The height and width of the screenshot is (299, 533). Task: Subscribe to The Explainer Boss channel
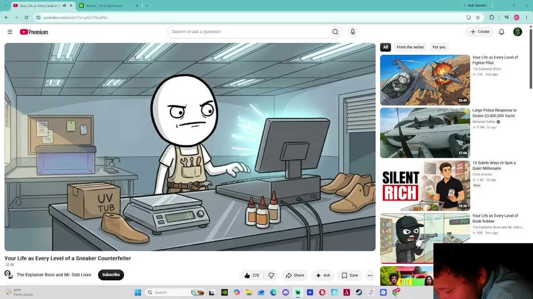point(111,275)
